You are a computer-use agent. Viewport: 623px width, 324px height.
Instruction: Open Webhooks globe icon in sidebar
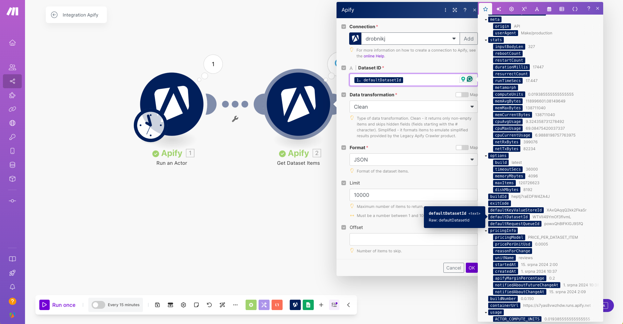click(x=12, y=123)
